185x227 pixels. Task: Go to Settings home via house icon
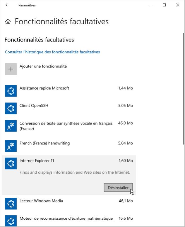tap(8, 22)
